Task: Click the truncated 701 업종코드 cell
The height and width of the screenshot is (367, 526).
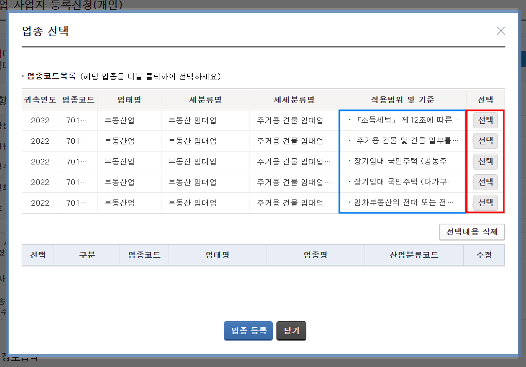Action: click(76, 120)
